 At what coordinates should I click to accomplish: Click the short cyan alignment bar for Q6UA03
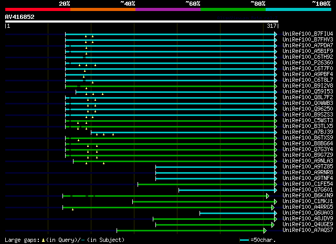pyautogui.click(x=237, y=214)
